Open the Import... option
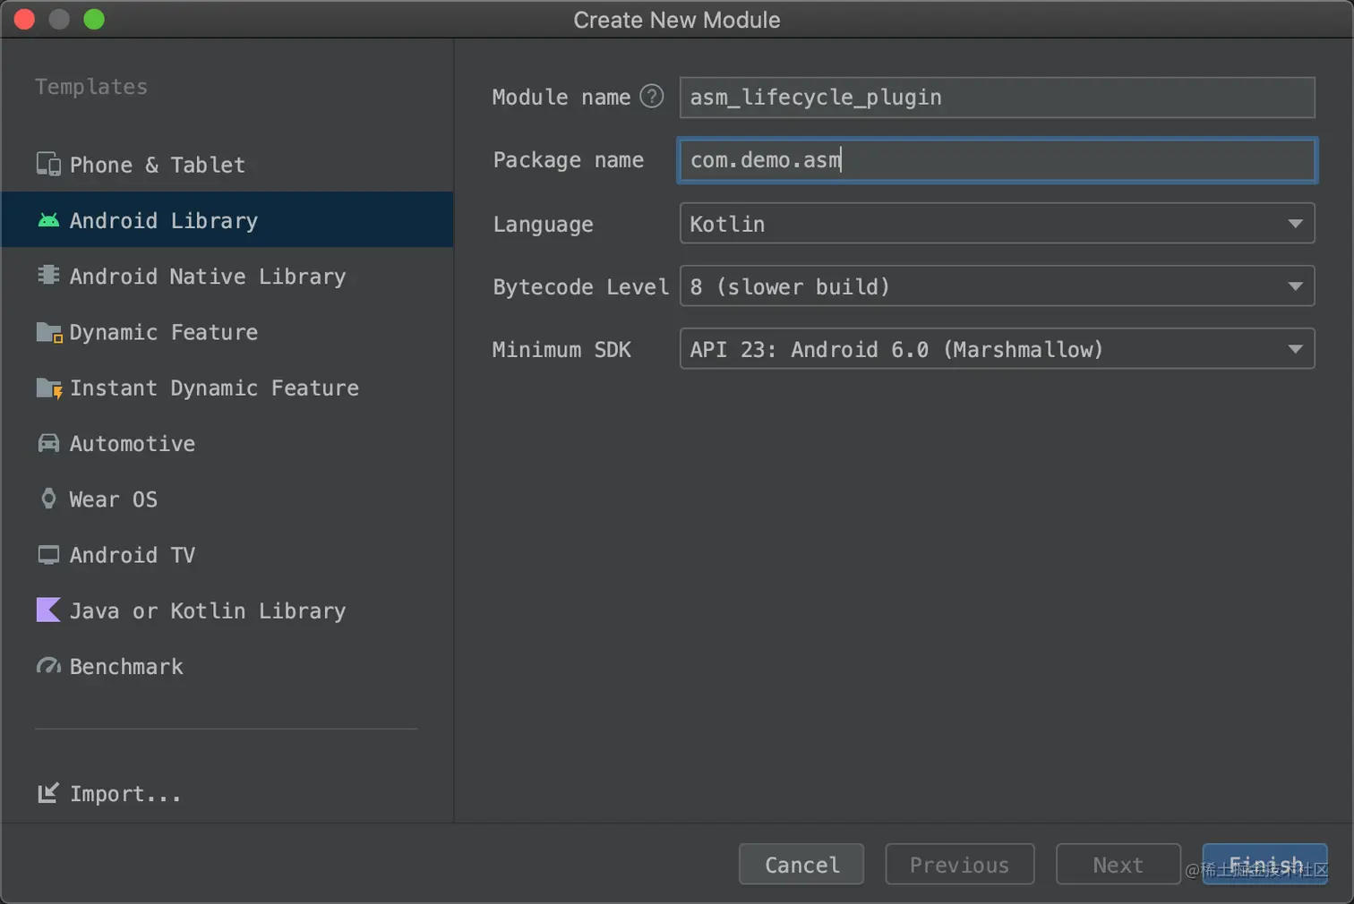Screen dimensions: 1354x904 click(124, 794)
